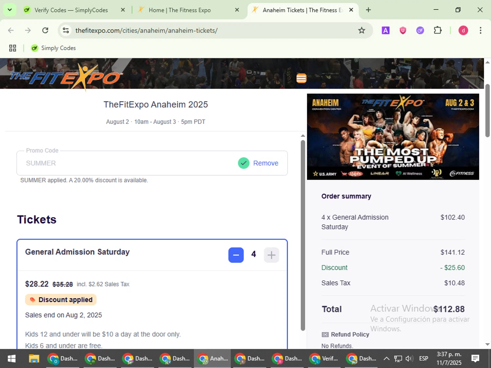Viewport: 491px width, 368px height.
Task: Open the purple round extension icon
Action: click(420, 30)
